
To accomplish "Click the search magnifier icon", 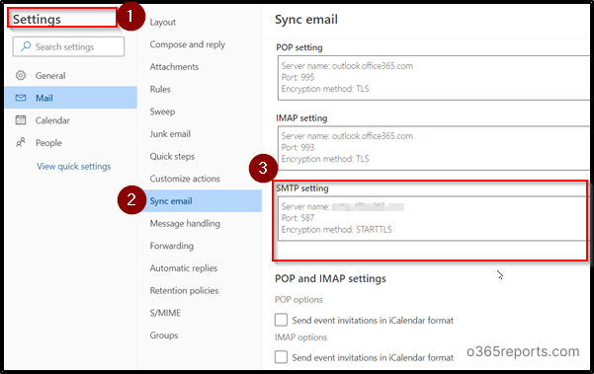I will pyautogui.click(x=26, y=46).
